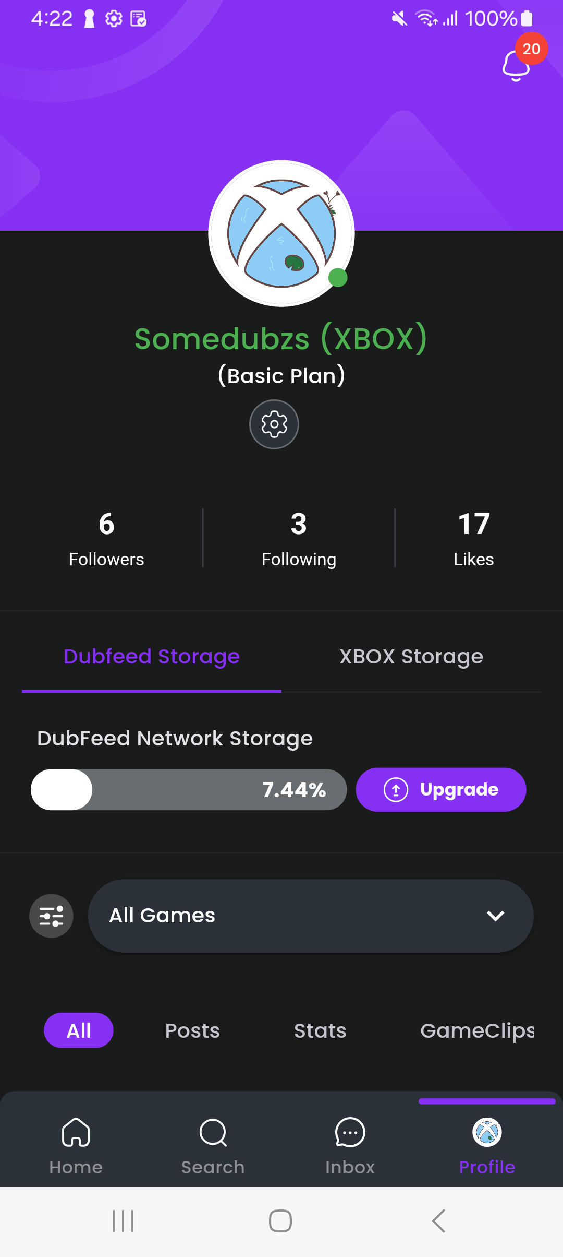Image resolution: width=563 pixels, height=1257 pixels.
Task: Switch to the XBOX Storage tab
Action: pos(411,657)
